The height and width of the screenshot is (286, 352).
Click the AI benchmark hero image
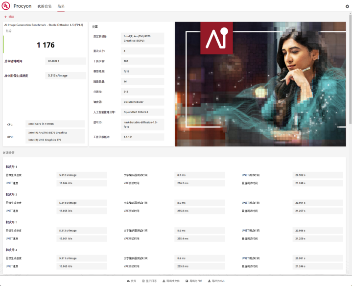(x=260, y=84)
